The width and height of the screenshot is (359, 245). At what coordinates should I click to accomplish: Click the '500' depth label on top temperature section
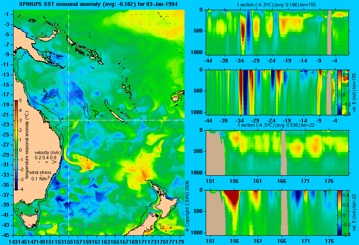pyautogui.click(x=198, y=31)
